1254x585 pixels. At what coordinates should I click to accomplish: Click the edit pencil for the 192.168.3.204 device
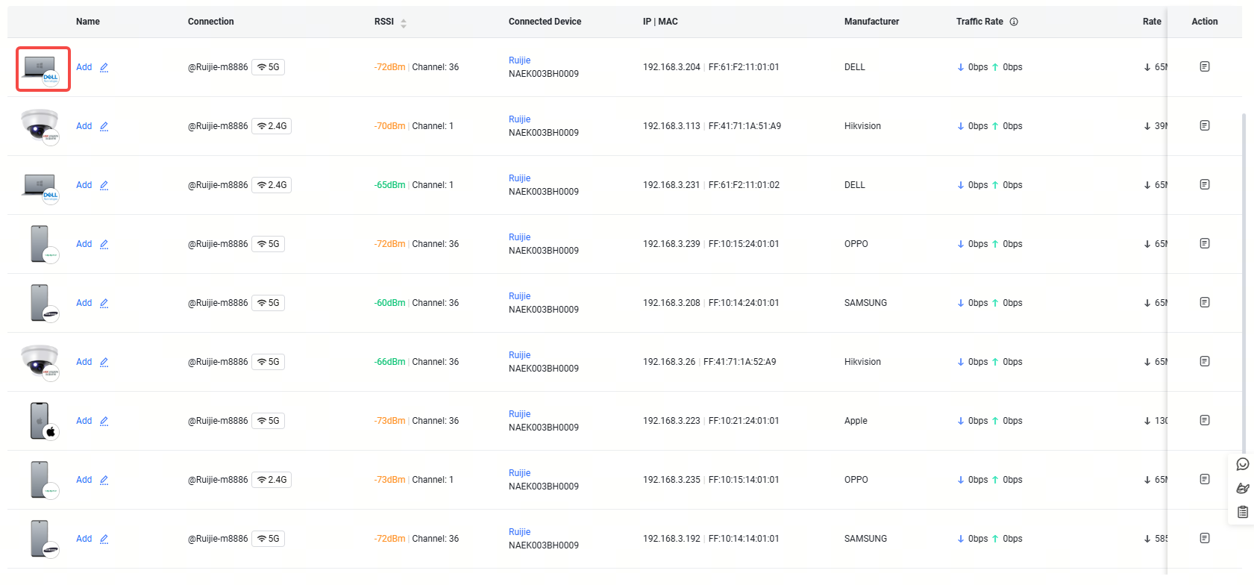click(104, 67)
